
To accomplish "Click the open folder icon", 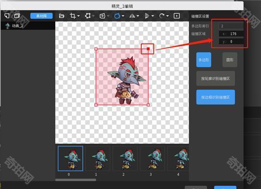I will click(x=62, y=16).
